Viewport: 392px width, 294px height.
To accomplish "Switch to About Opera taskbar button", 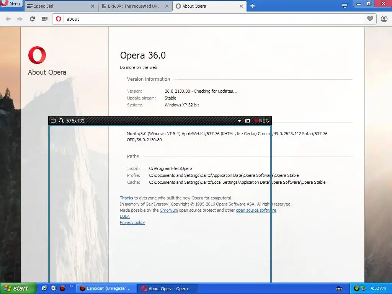I will coord(168,289).
